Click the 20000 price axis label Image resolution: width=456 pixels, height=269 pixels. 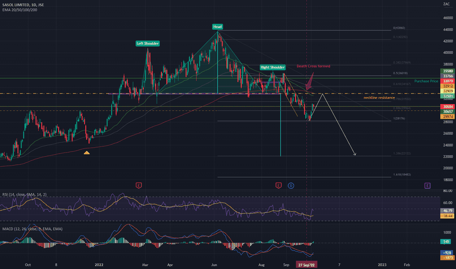[x=448, y=168]
